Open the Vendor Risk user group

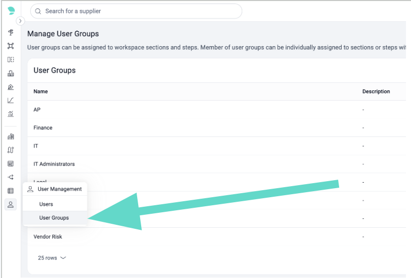[48, 237]
